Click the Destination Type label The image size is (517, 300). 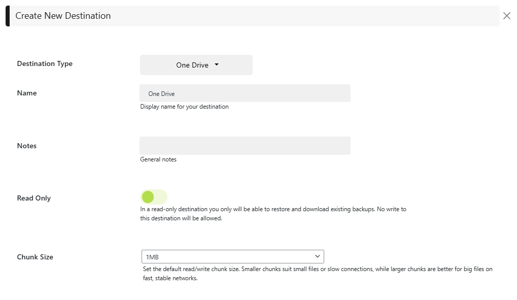click(45, 64)
